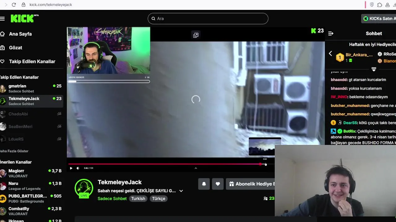Focus the Ara search field

(x=208, y=18)
